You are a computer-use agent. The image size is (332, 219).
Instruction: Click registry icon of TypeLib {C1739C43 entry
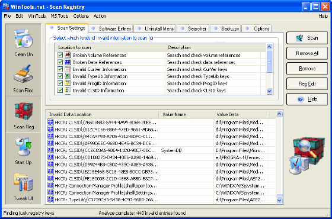50,199
